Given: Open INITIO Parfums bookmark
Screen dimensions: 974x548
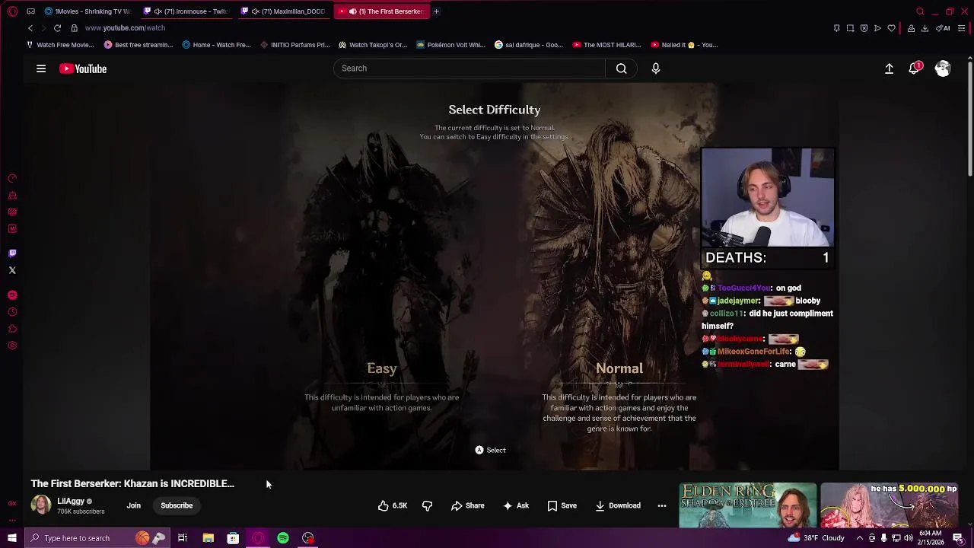Looking at the screenshot, I should click(x=295, y=45).
